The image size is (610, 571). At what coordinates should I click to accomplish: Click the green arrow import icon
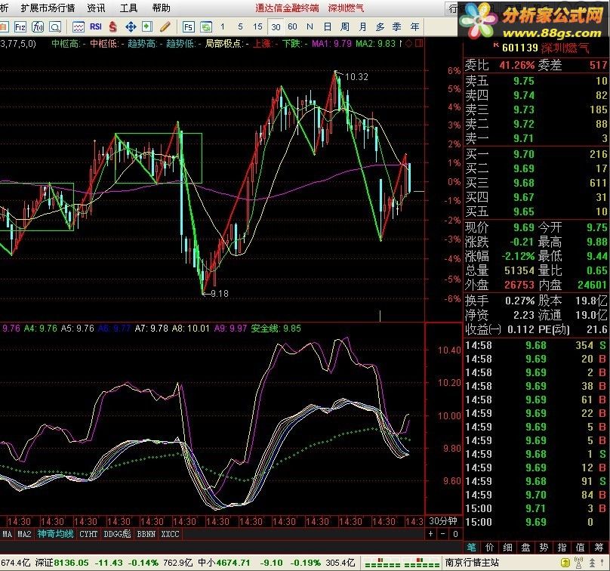point(146,27)
